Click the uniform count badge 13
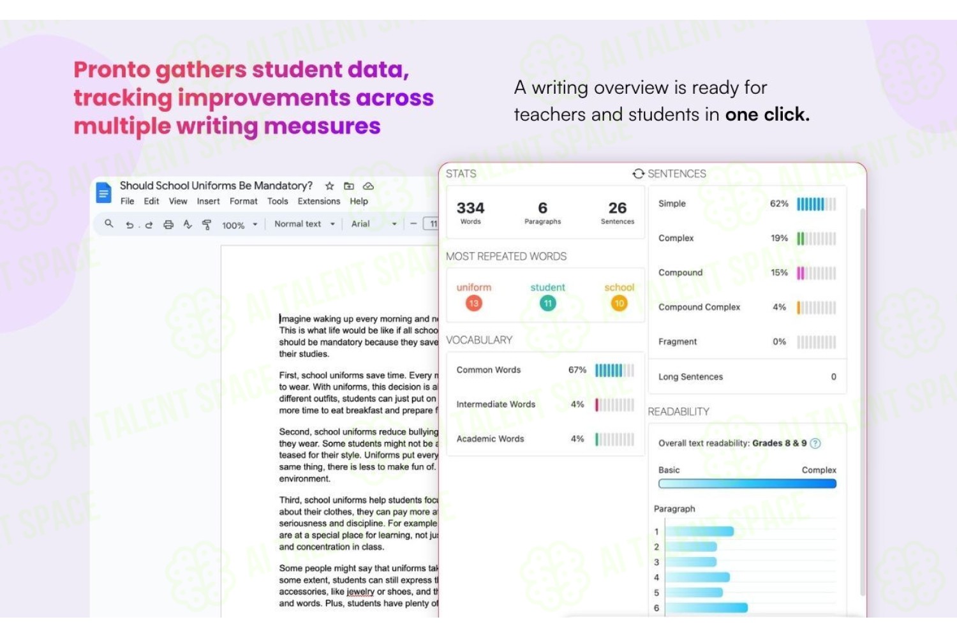Viewport: 957px width, 638px height. pos(473,303)
